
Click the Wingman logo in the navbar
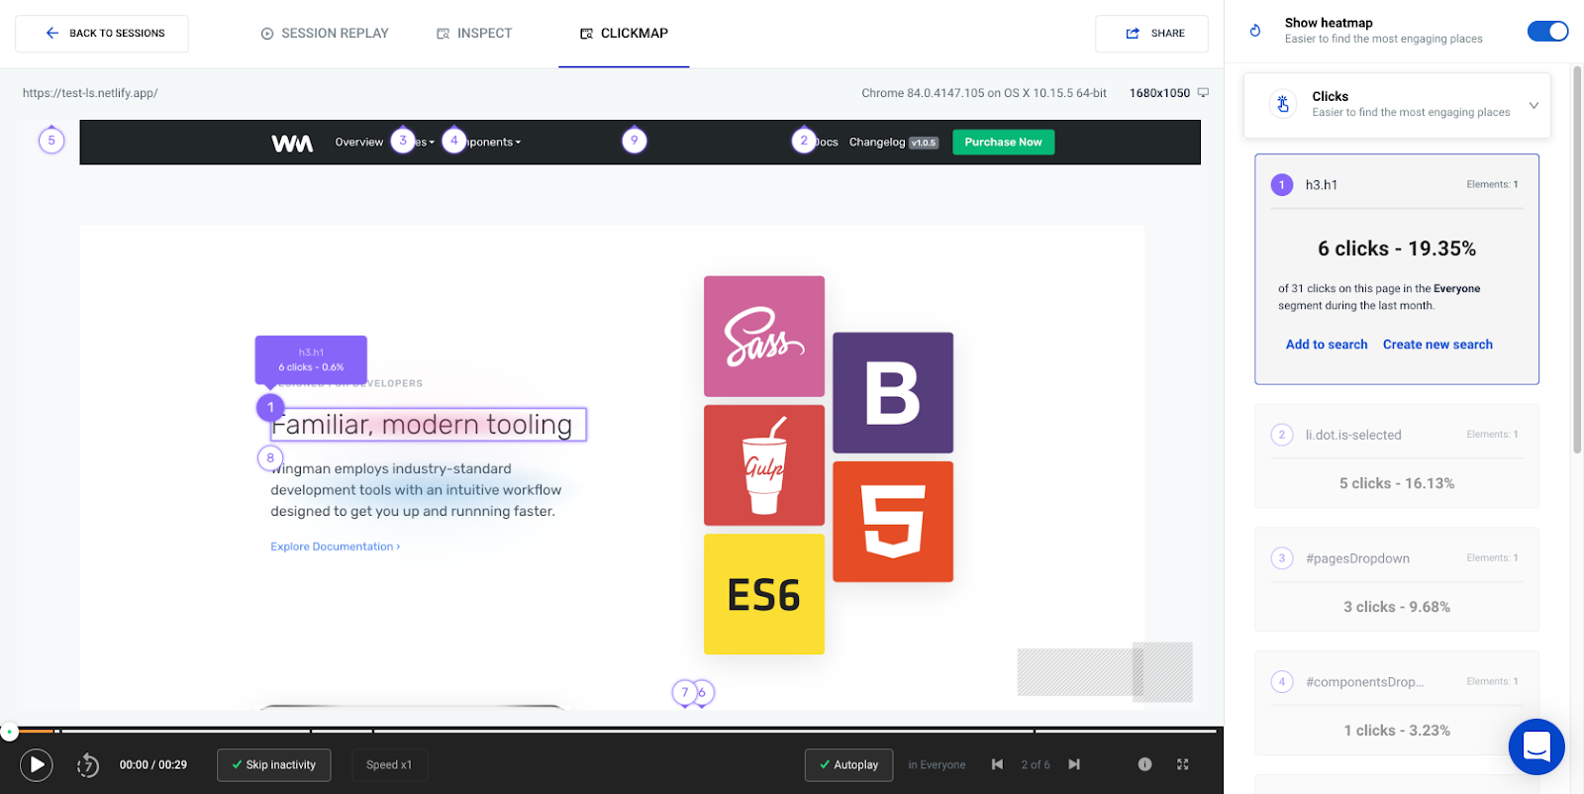(292, 143)
